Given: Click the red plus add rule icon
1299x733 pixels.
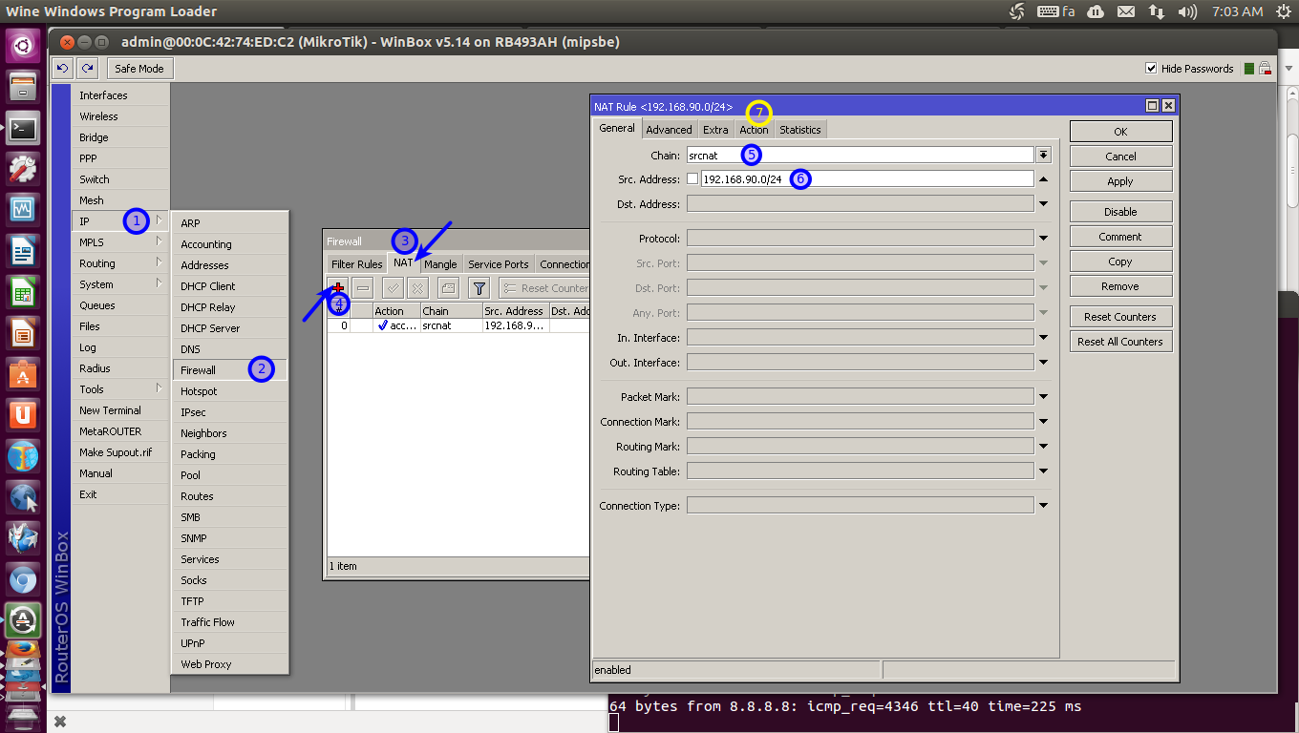Looking at the screenshot, I should [338, 288].
